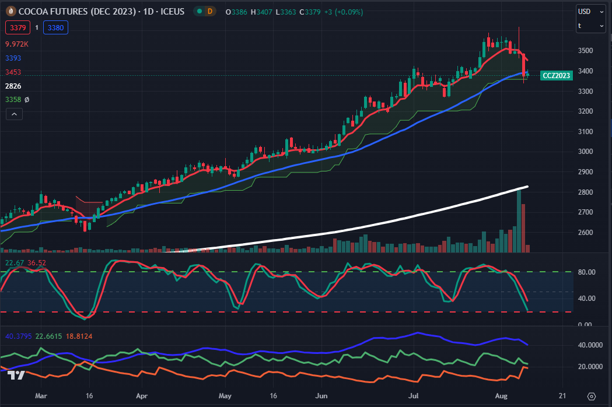Click the spread value '1' between prices
This screenshot has height=407, width=612.
(37, 28)
